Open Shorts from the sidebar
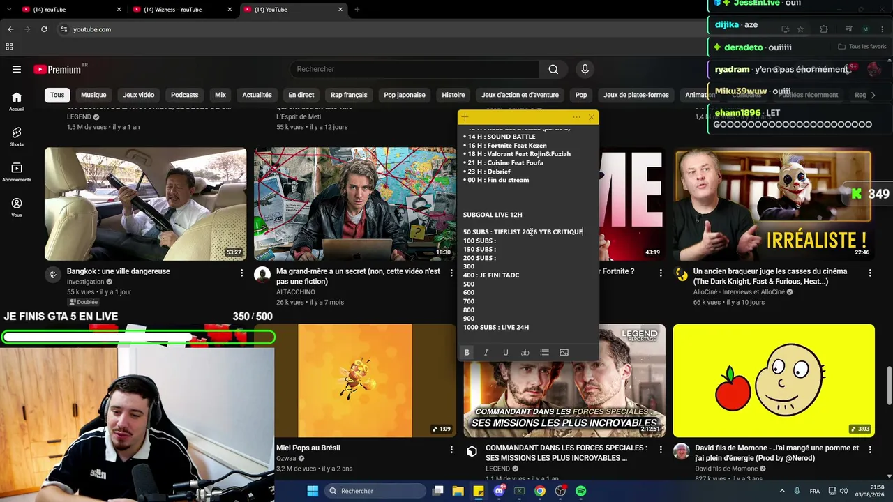 (x=17, y=137)
